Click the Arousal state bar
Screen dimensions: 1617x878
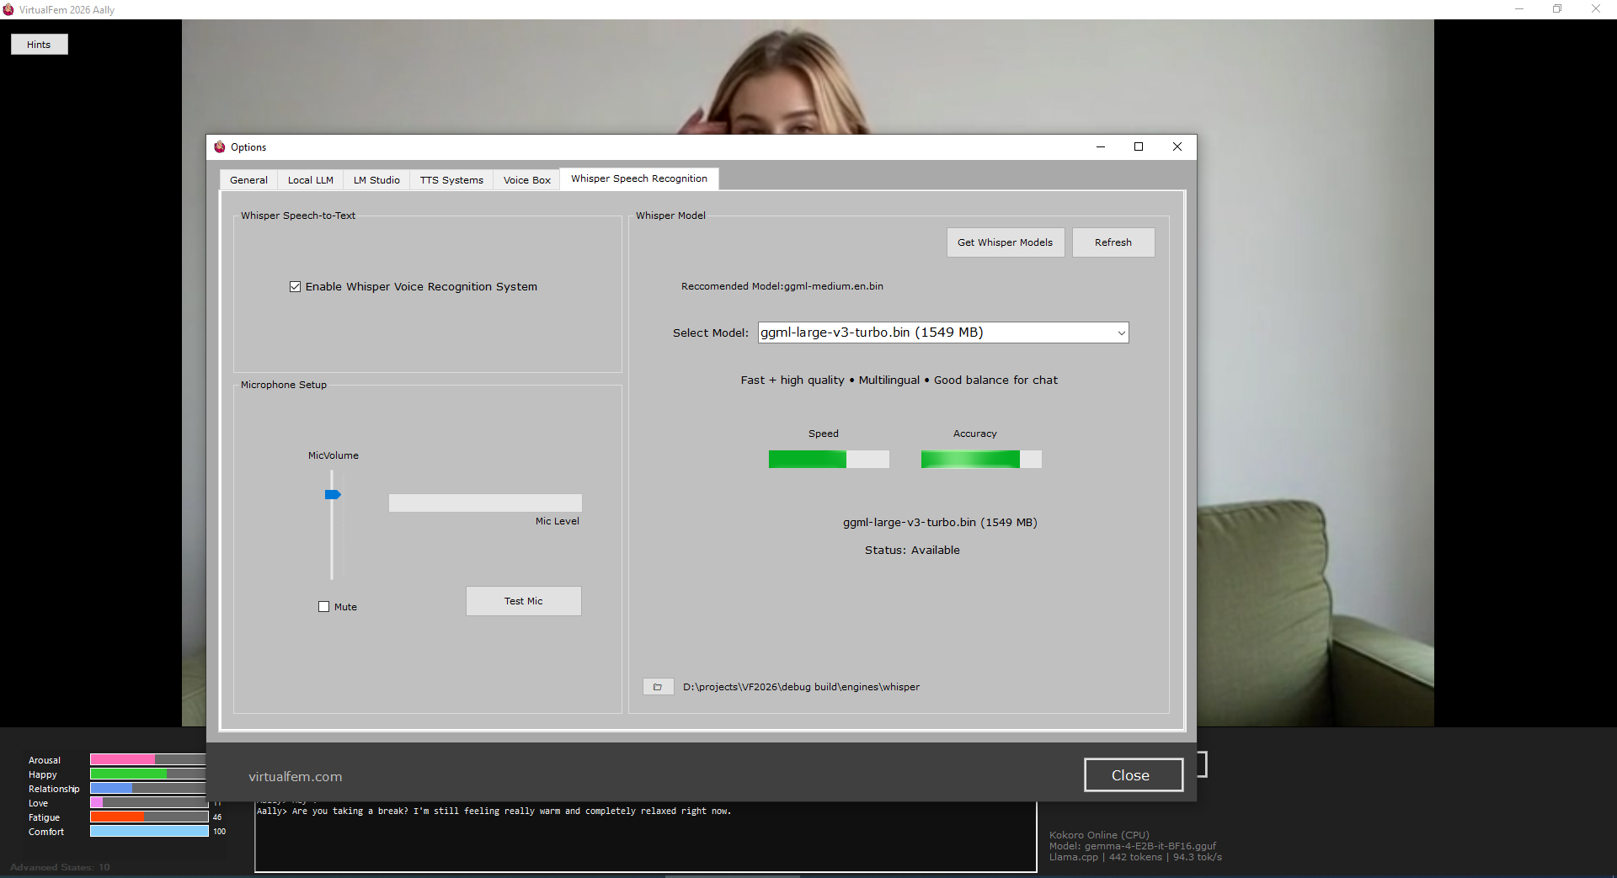pyautogui.click(x=148, y=759)
